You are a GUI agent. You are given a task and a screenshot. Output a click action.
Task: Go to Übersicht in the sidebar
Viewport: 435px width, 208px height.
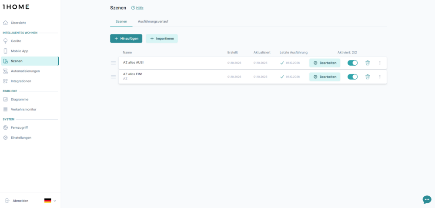click(30, 23)
